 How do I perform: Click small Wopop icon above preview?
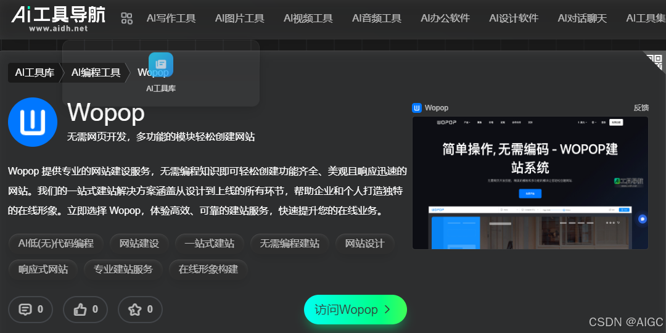pyautogui.click(x=417, y=108)
